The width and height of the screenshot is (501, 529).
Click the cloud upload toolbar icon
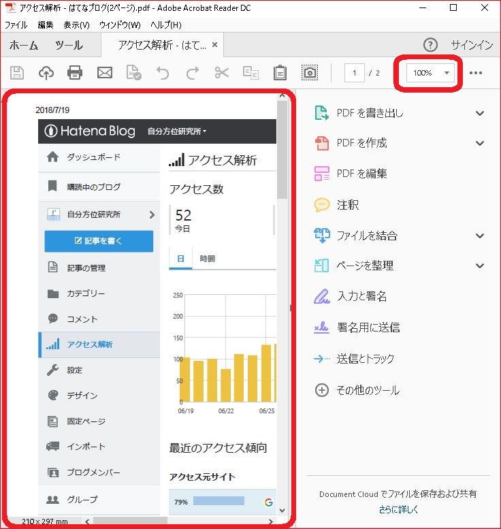tap(46, 73)
